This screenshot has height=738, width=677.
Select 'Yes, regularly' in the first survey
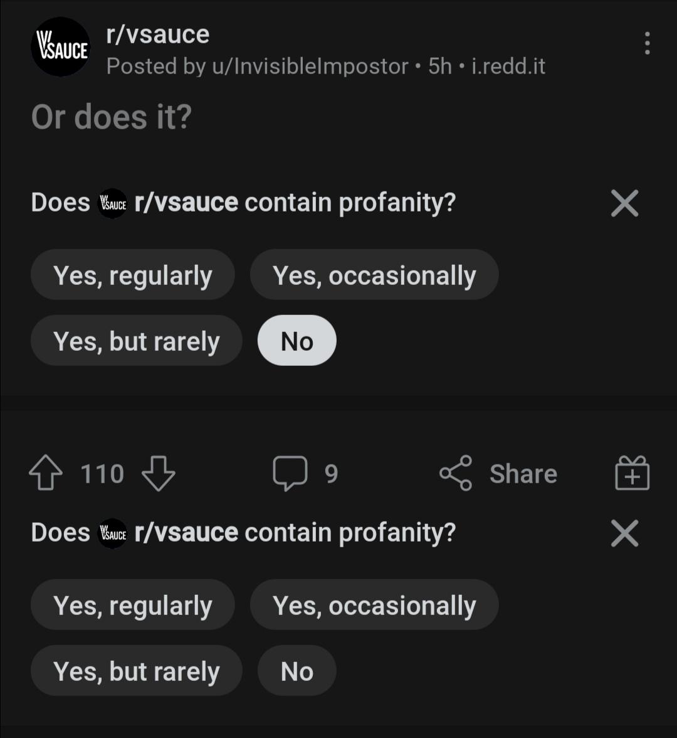coord(133,274)
